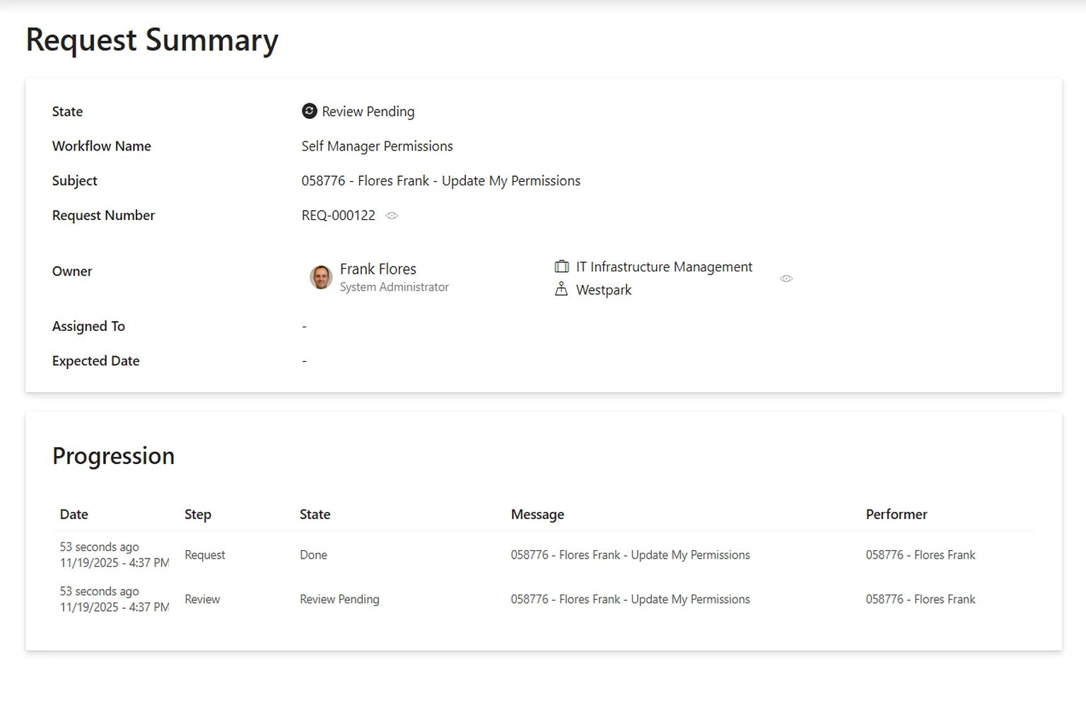Click the Message column header
This screenshot has width=1086, height=724.
point(537,514)
